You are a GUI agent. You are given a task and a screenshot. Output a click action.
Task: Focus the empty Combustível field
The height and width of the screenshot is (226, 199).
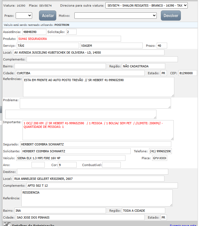pyautogui.click(x=111, y=165)
